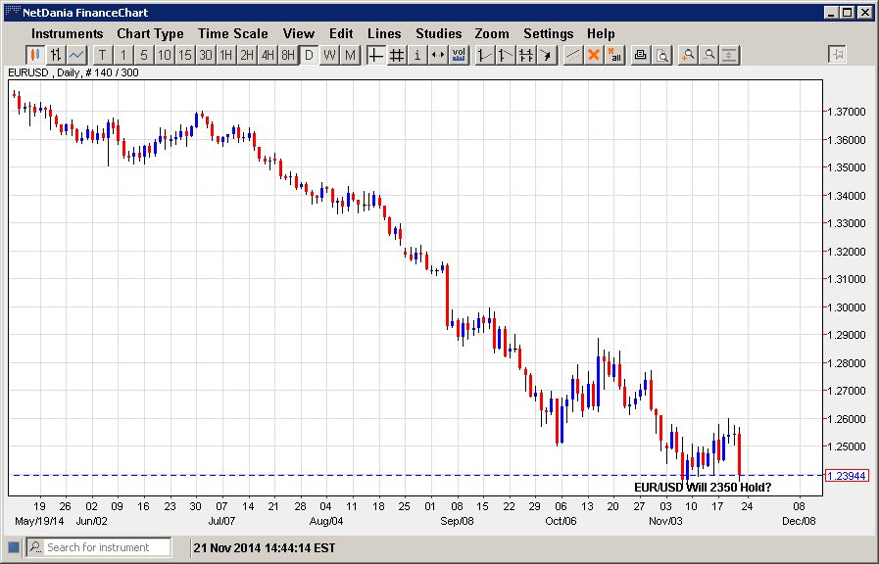The image size is (879, 564).
Task: Open the Help menu
Action: pyautogui.click(x=601, y=33)
